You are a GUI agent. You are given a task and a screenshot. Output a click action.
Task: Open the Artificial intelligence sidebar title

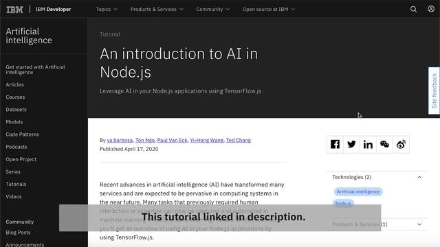(x=29, y=36)
